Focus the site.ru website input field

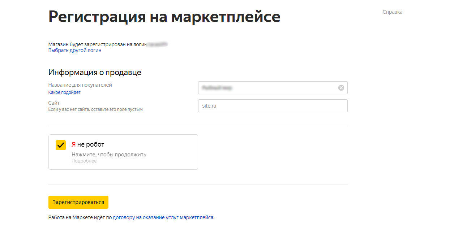273,106
